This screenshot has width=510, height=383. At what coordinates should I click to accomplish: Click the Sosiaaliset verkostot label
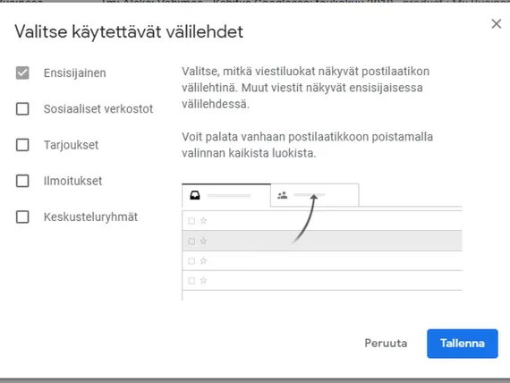pos(98,108)
